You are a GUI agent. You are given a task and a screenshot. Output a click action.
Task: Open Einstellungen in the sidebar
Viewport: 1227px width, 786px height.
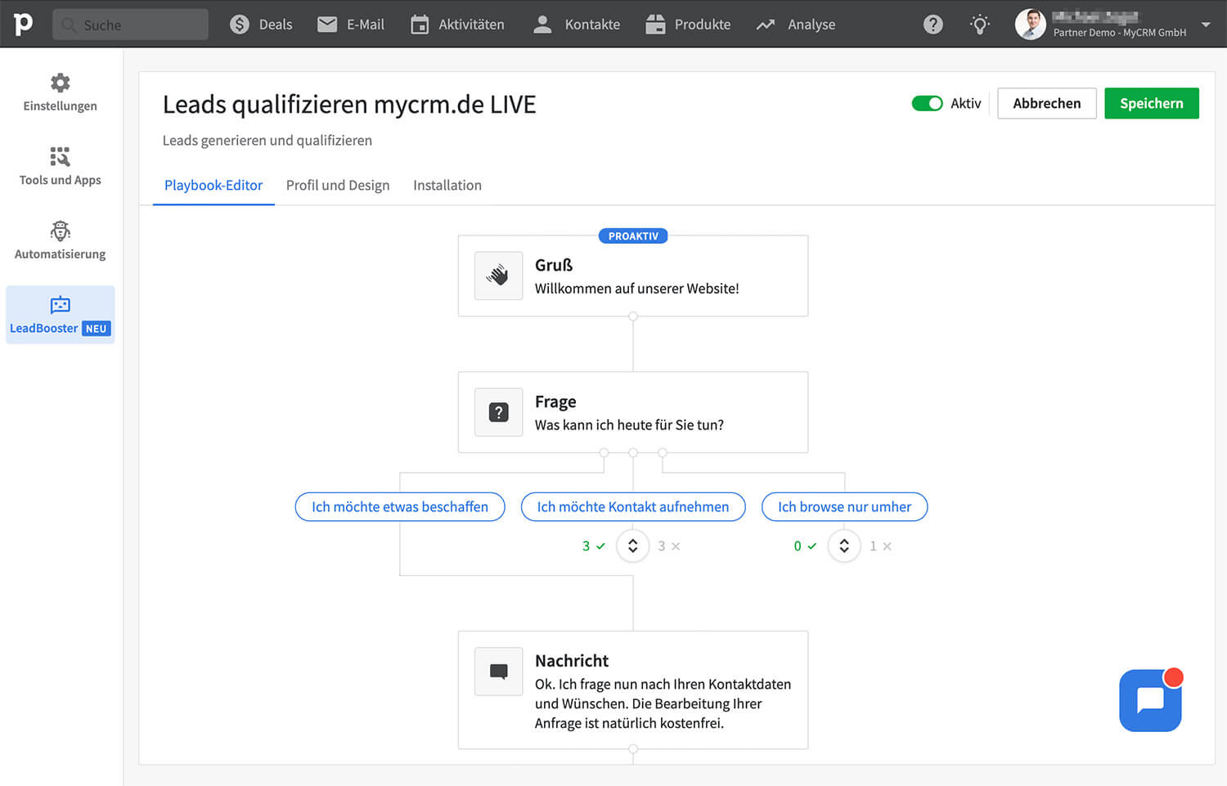(60, 92)
